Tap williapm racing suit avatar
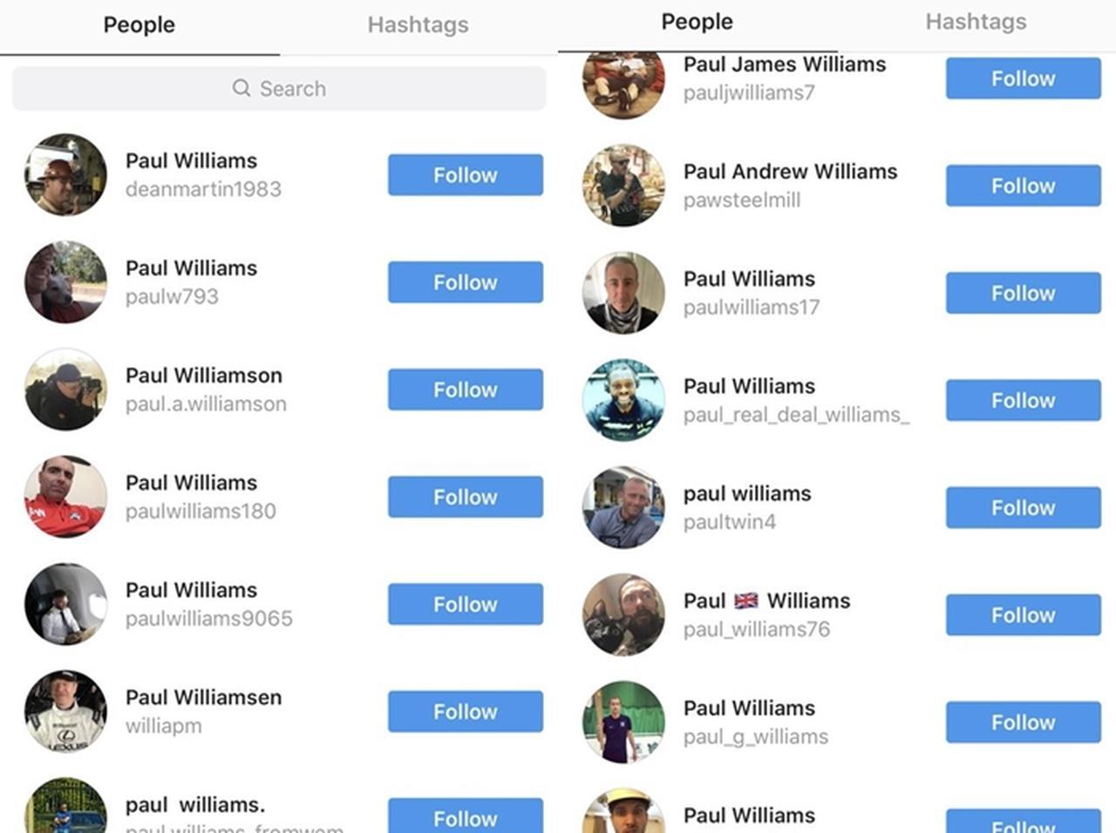Screen dimensions: 1116x833 [x=65, y=711]
